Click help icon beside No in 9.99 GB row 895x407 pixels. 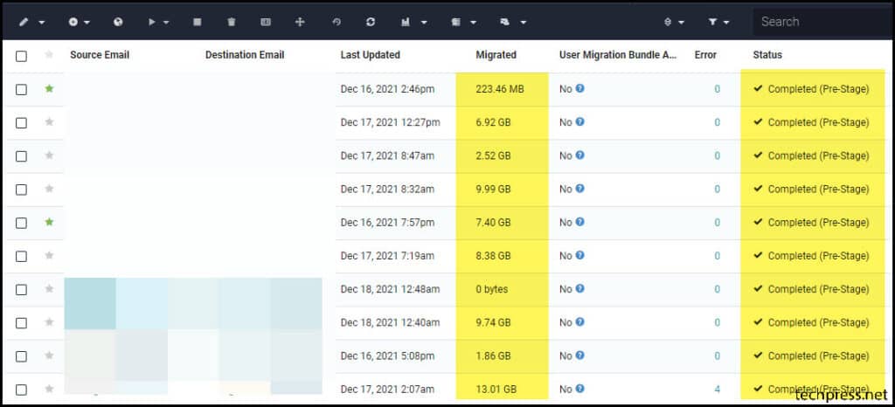click(x=580, y=188)
